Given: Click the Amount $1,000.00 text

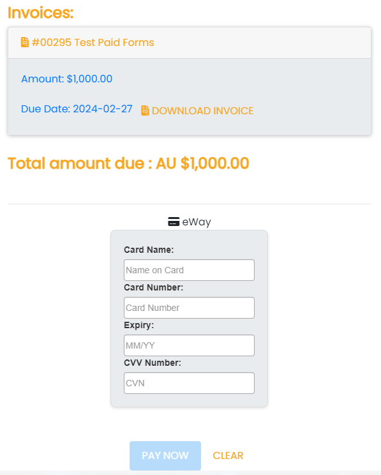Looking at the screenshot, I should [x=66, y=79].
